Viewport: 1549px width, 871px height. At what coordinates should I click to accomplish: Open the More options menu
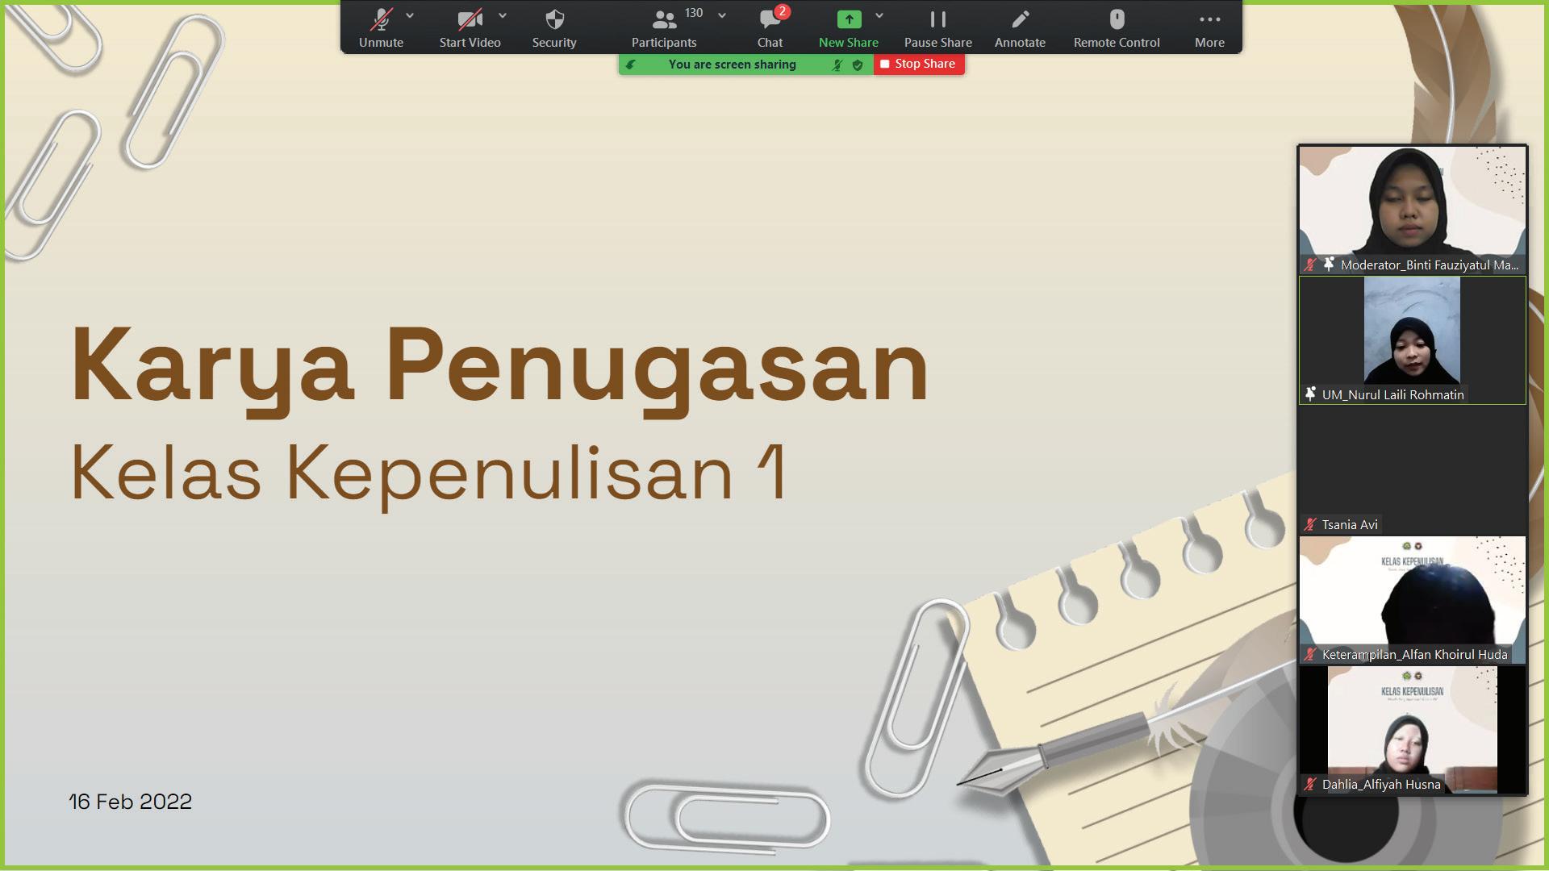coord(1209,29)
